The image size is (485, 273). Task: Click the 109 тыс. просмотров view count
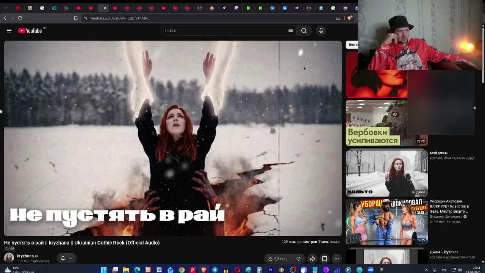pos(299,242)
